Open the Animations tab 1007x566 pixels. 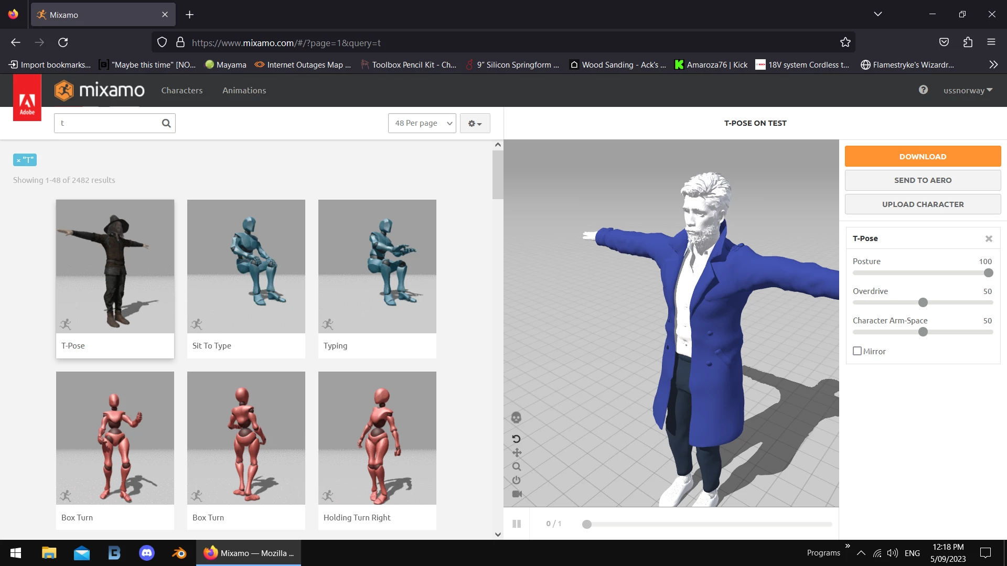coord(244,90)
